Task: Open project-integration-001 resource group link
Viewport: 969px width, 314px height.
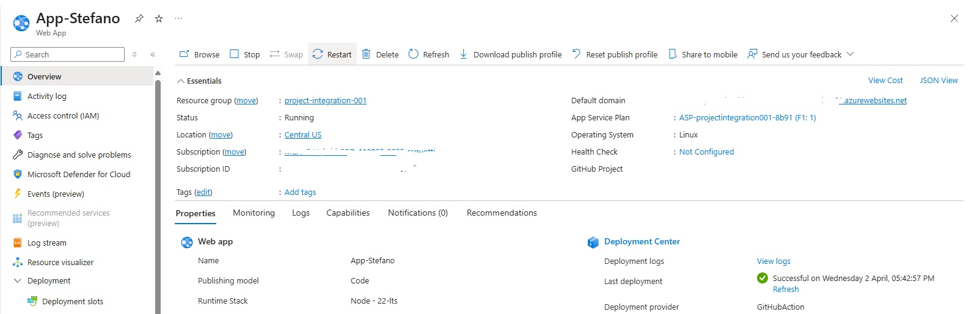Action: pos(326,100)
